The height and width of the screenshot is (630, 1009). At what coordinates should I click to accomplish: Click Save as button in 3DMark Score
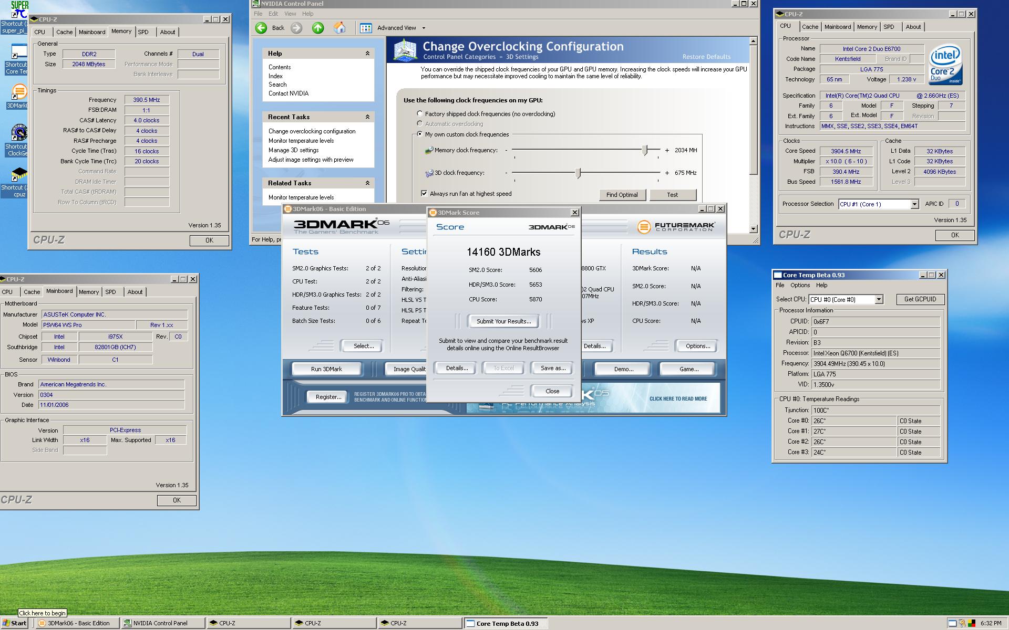click(553, 368)
